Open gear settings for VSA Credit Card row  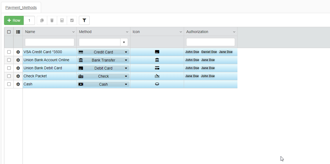tap(18, 52)
